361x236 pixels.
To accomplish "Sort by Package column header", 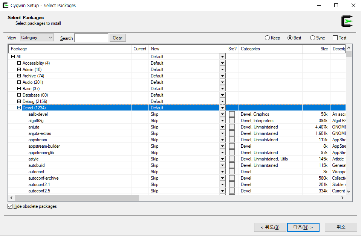I will 70,49.
